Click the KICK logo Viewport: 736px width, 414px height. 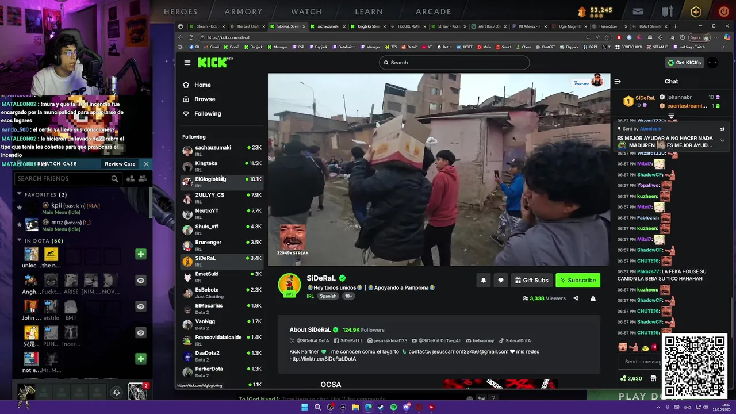coord(214,63)
